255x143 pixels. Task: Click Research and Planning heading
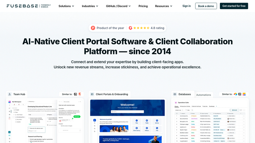pyautogui.click(x=35, y=137)
